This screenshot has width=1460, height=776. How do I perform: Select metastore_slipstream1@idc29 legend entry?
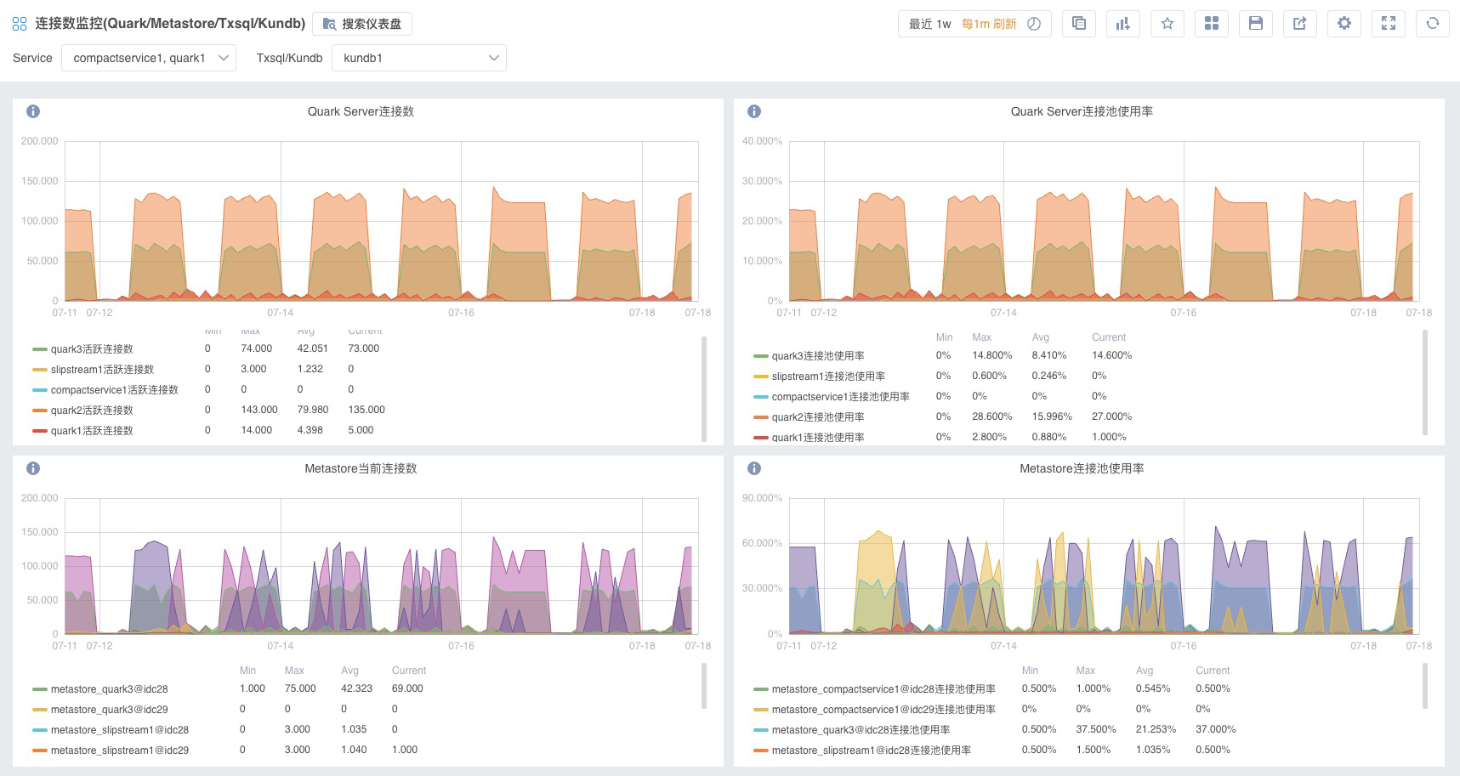coord(120,751)
